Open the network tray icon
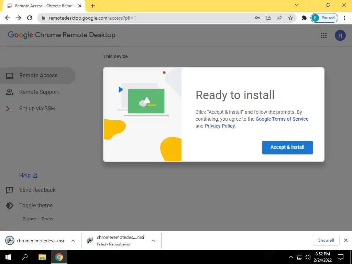Viewport: 352px width, 264px height. (299, 257)
